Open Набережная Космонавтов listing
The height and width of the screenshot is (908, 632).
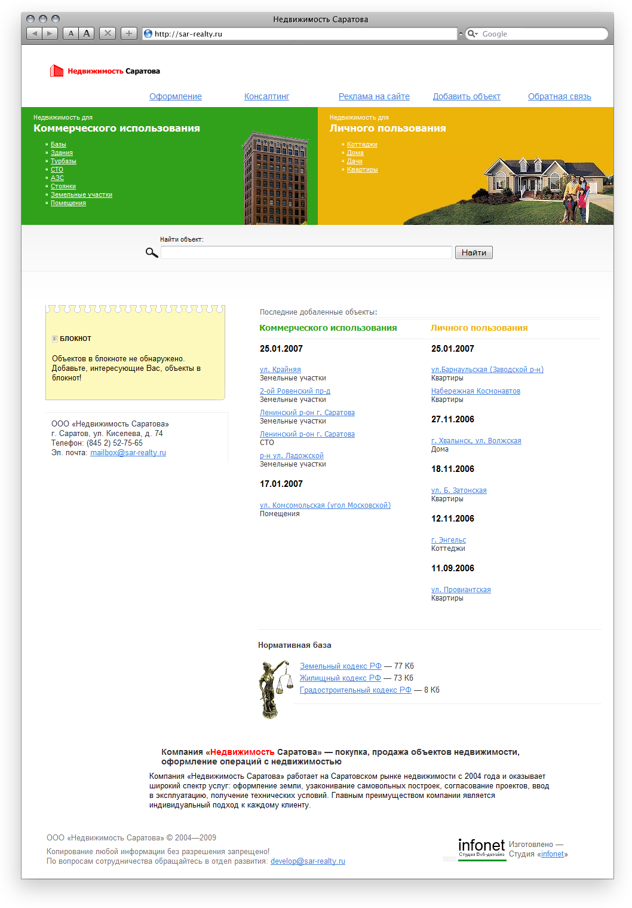(475, 391)
